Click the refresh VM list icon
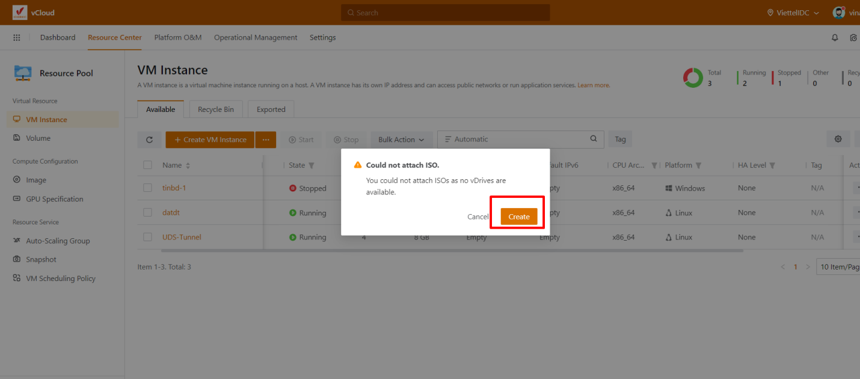 149,140
